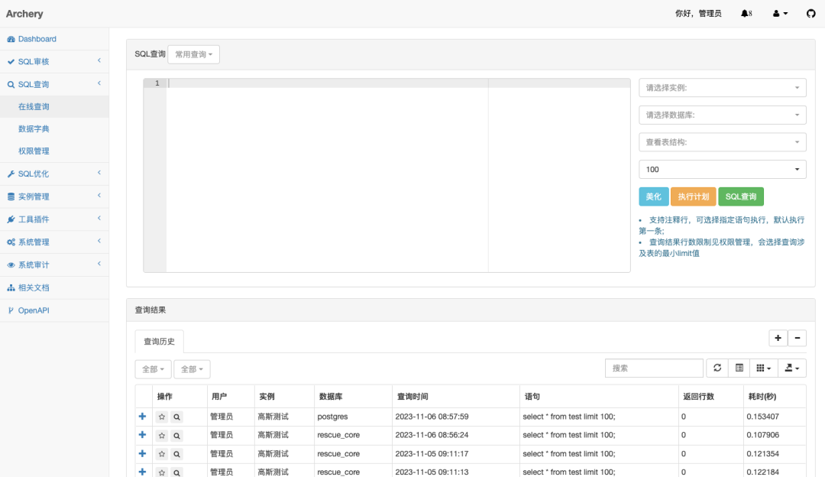Click the Archery brand link

pyautogui.click(x=24, y=14)
